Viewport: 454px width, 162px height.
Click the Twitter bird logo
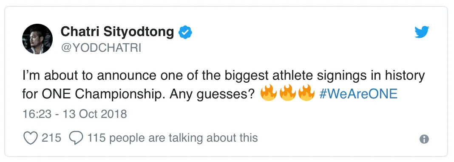click(x=422, y=32)
